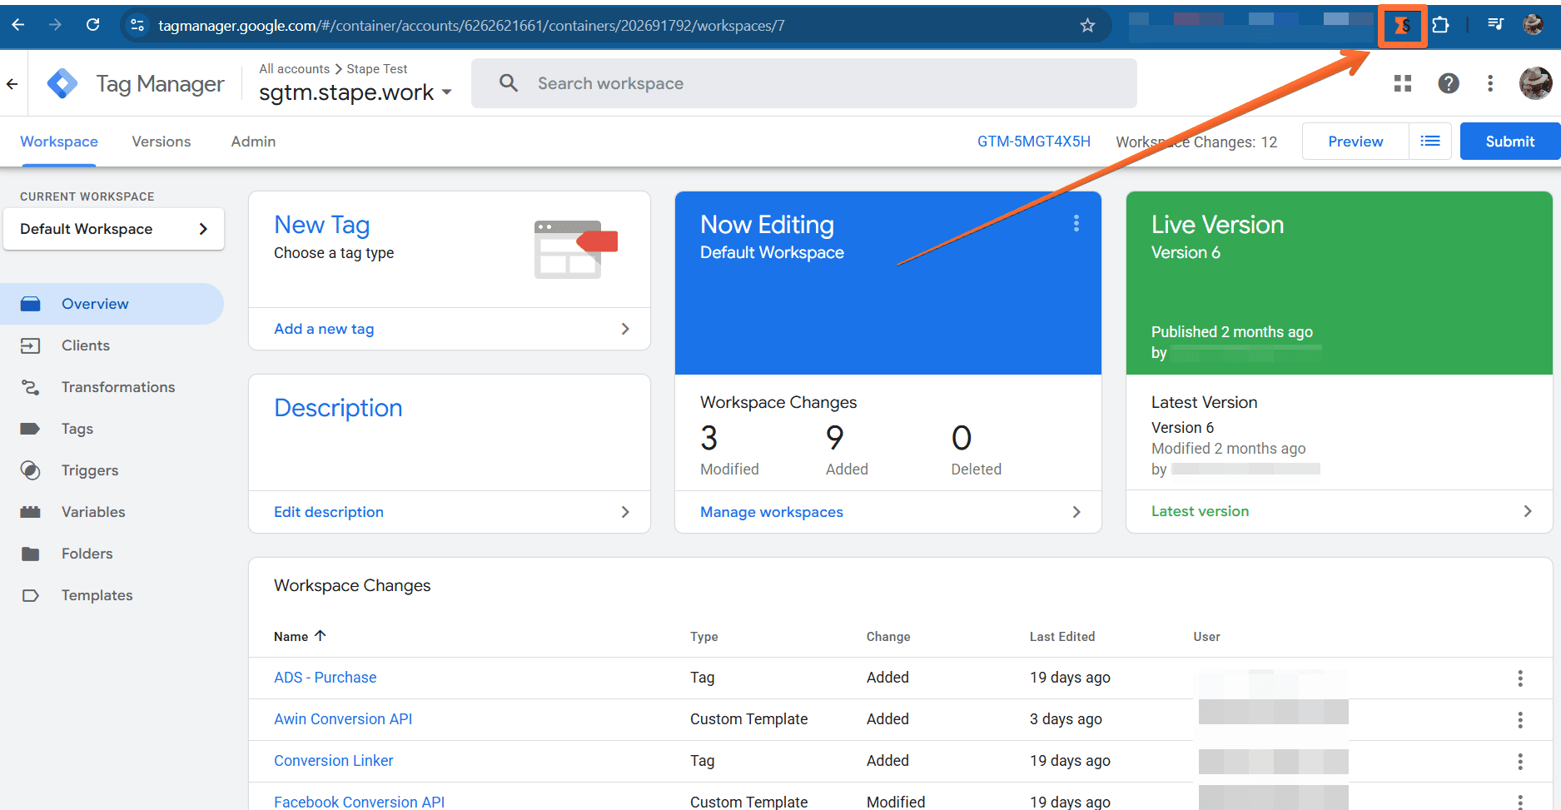Reload the page in the browser
The width and height of the screenshot is (1561, 810).
coord(93,25)
